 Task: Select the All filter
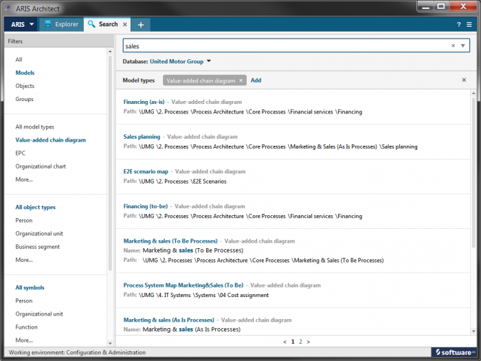pyautogui.click(x=19, y=60)
